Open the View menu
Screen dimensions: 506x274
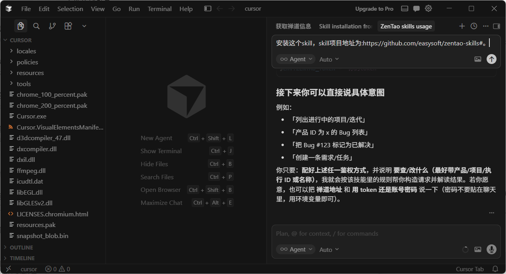[98, 9]
